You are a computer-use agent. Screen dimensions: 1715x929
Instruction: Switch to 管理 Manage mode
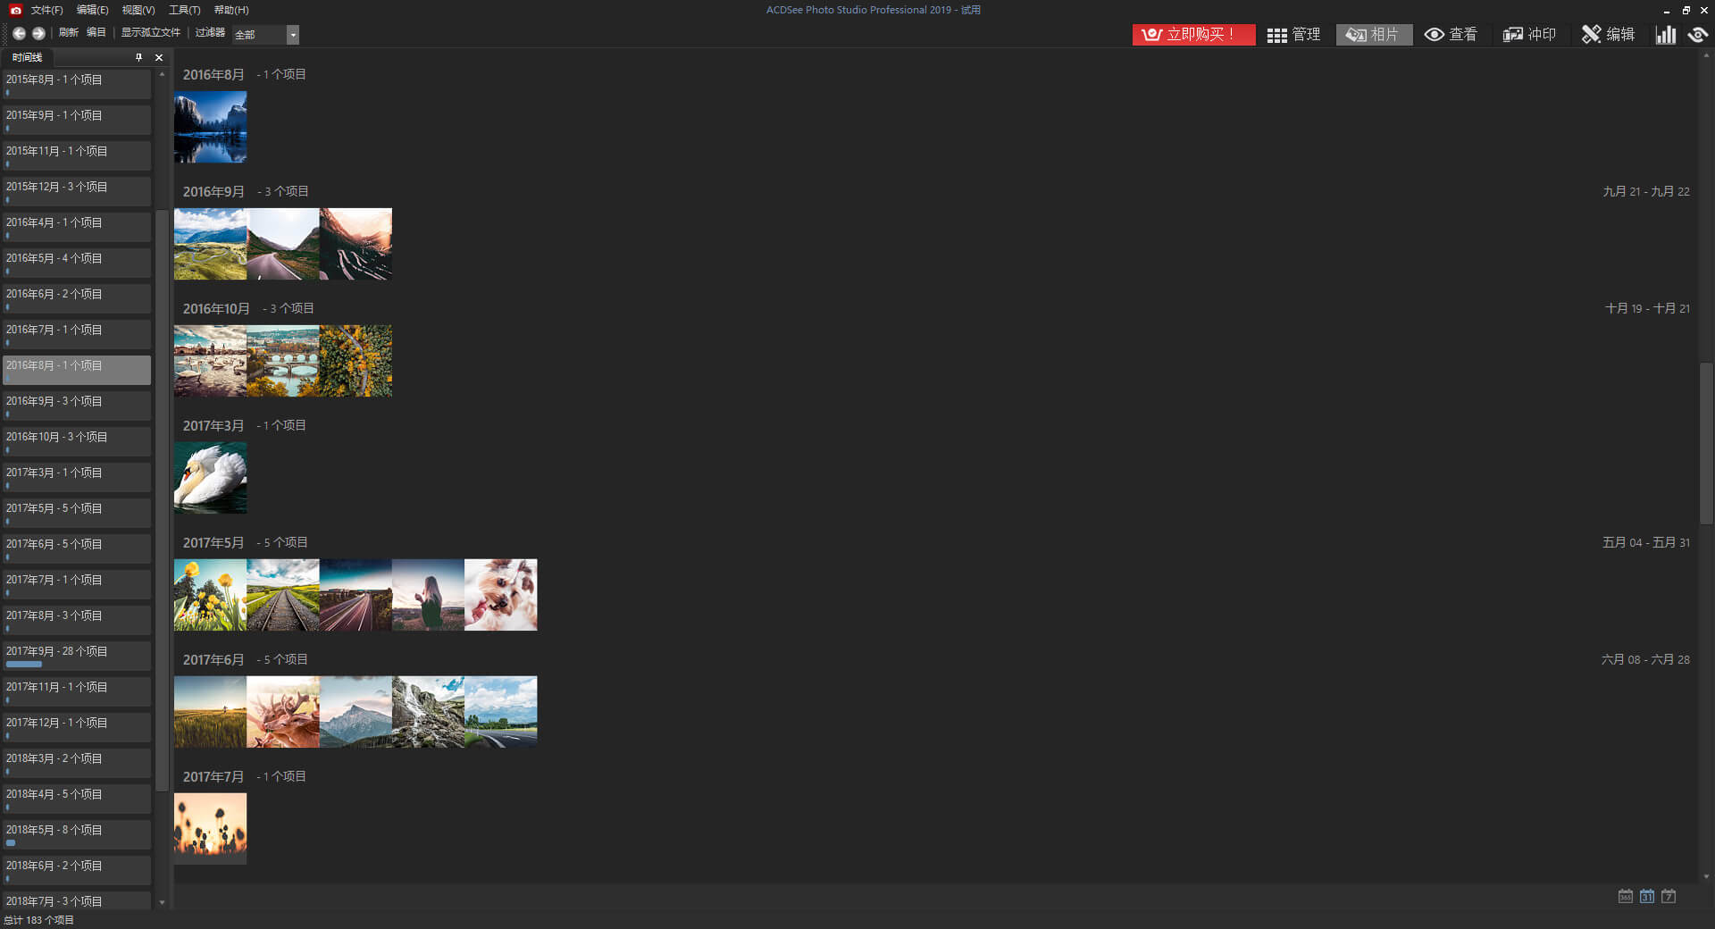1293,34
